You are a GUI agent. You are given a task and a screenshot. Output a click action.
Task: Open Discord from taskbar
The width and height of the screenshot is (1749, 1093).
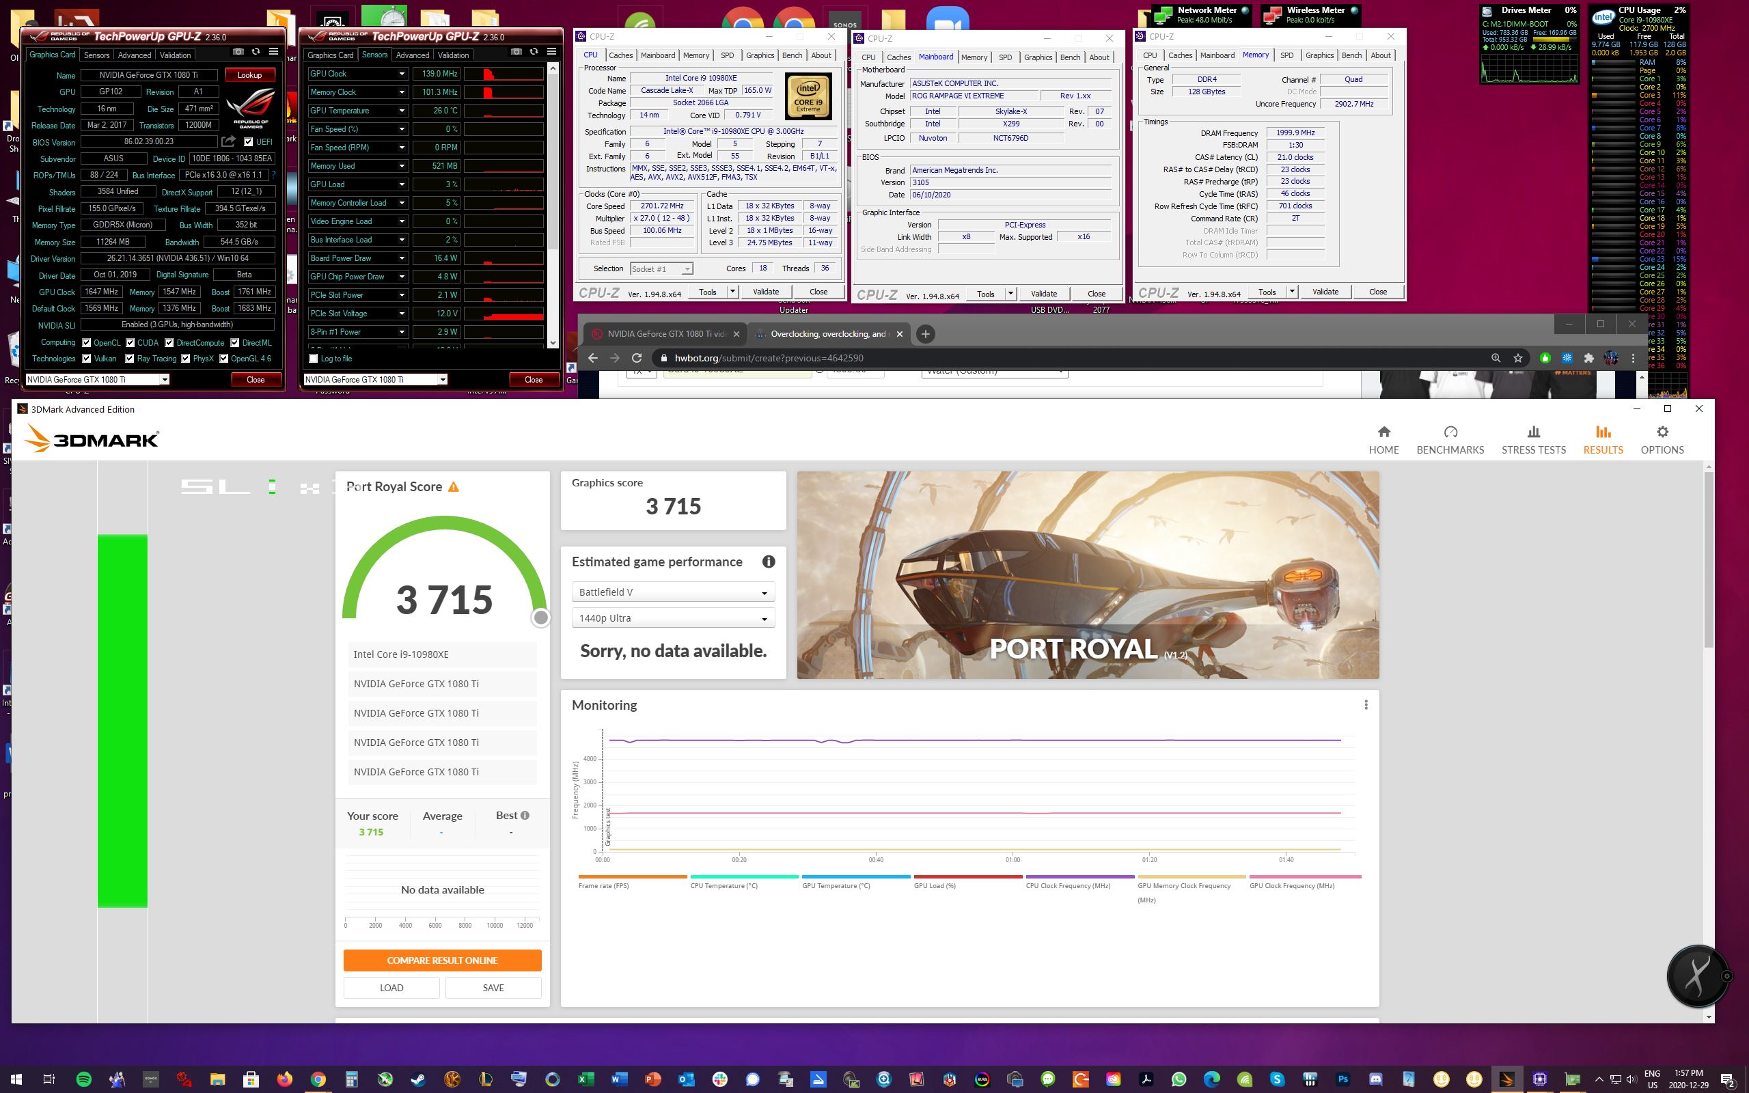[1375, 1079]
